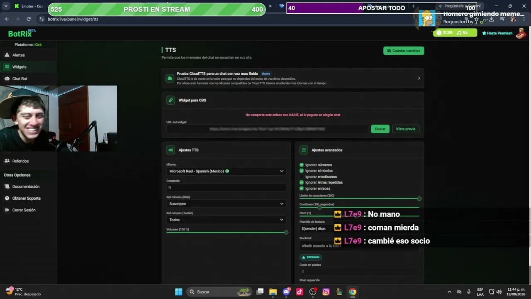Open TikTok from the taskbar
Viewport: 531px width, 299px height.
[300, 292]
